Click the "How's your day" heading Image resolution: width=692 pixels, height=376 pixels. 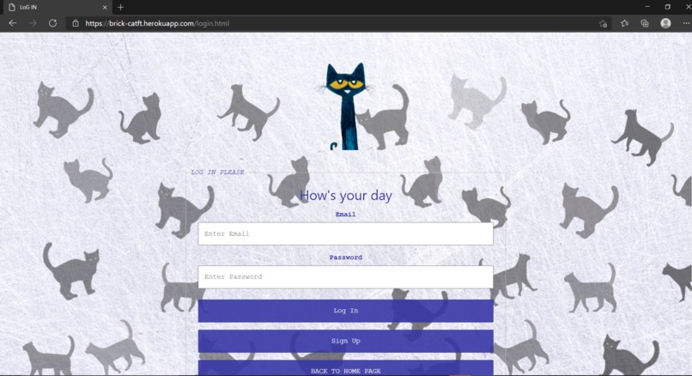345,196
